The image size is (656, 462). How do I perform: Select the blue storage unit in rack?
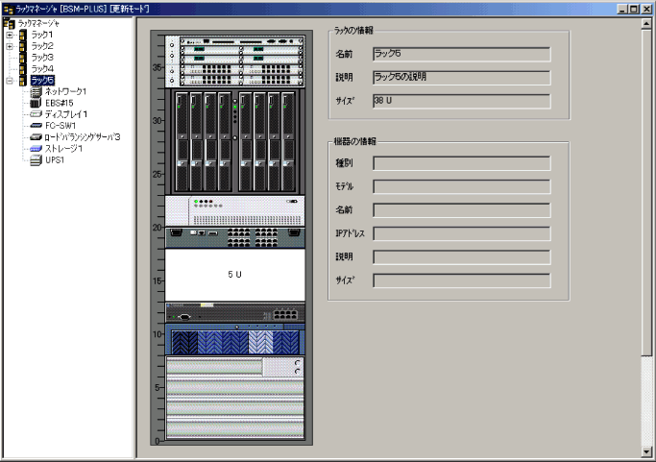(x=235, y=340)
